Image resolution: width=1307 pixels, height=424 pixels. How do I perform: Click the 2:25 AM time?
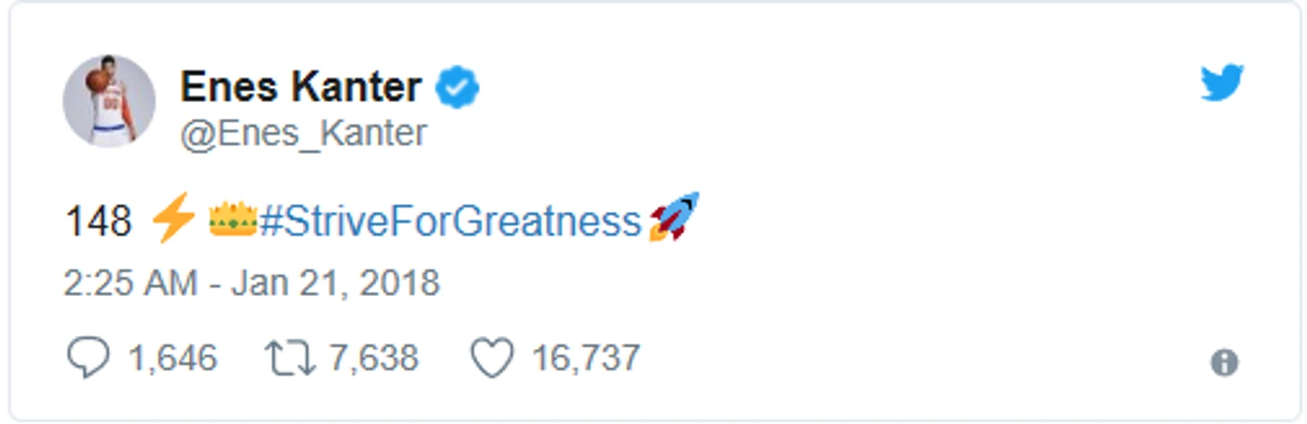(130, 284)
